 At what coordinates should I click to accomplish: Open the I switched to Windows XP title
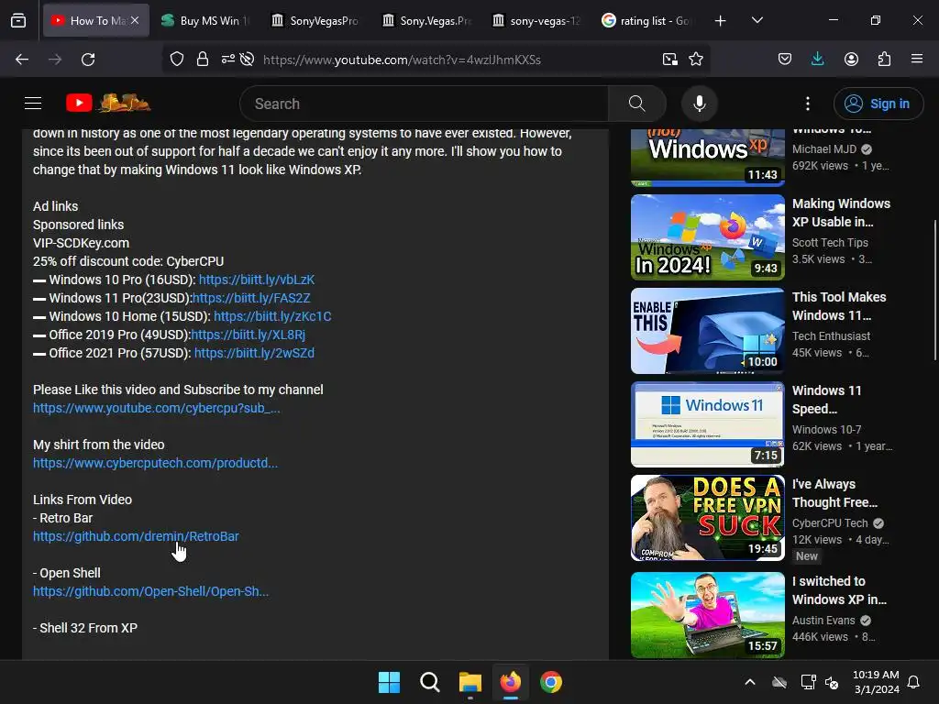point(839,590)
